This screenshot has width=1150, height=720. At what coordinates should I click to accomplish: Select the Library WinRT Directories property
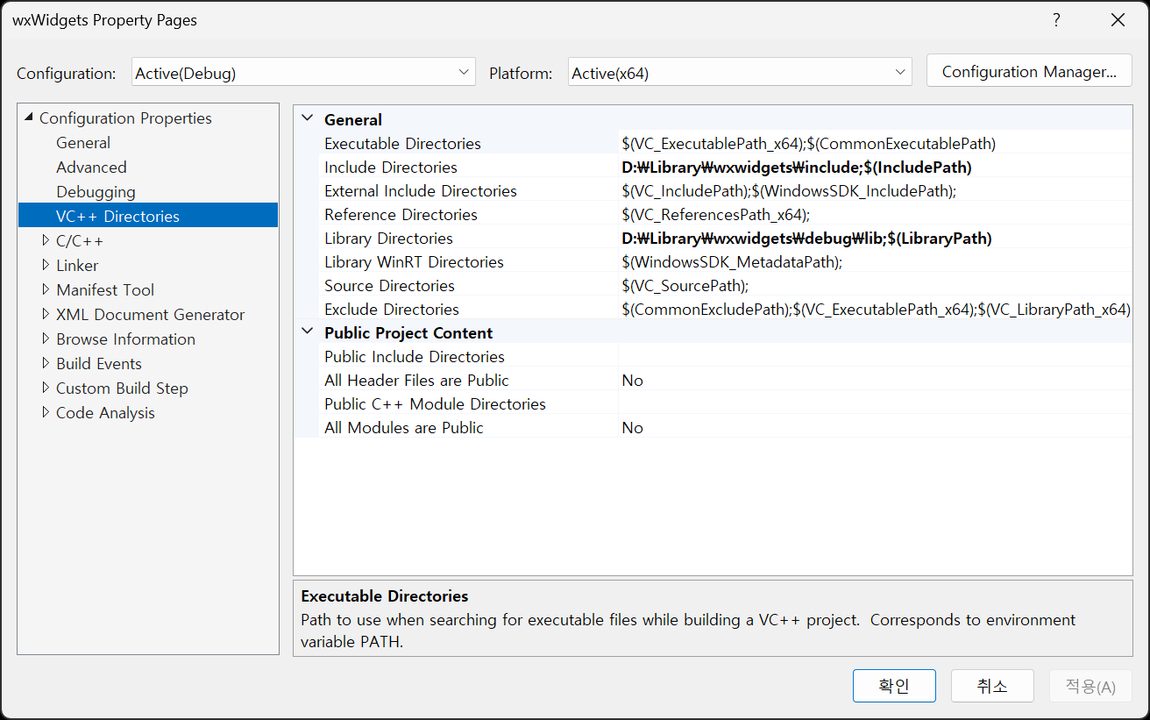click(x=414, y=261)
